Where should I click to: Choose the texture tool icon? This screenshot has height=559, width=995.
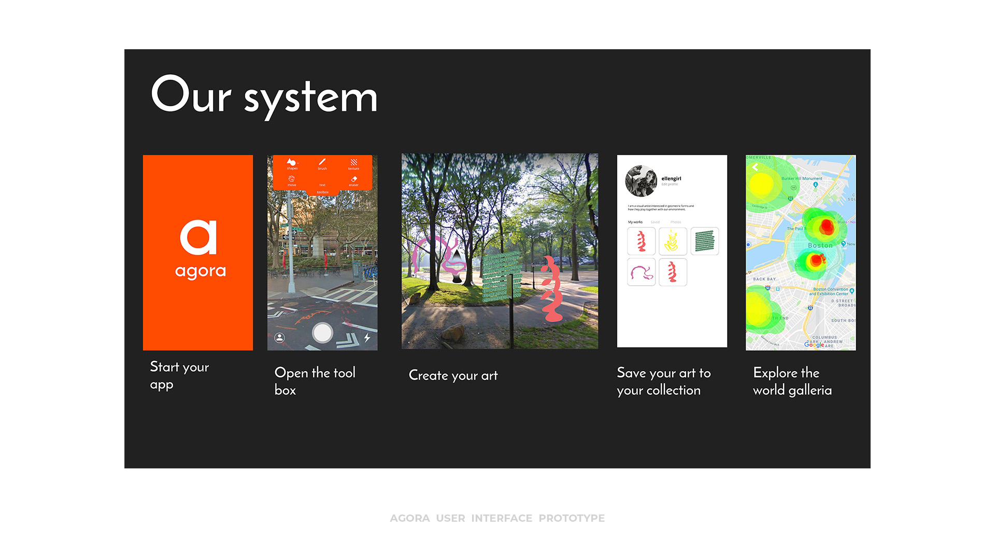pyautogui.click(x=353, y=163)
